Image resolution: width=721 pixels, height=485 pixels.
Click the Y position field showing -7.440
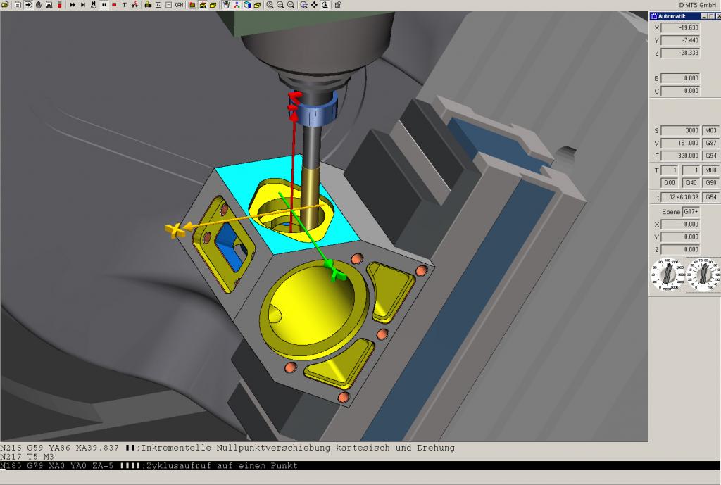point(681,40)
